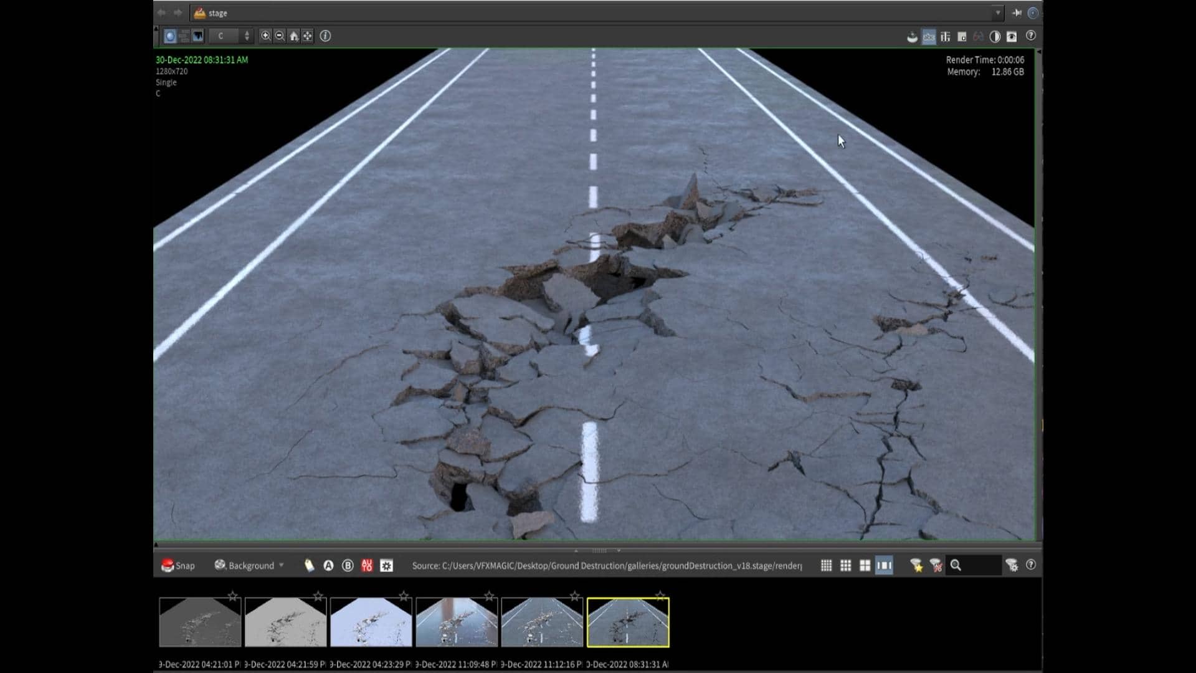Zoom in on the render view
The width and height of the screenshot is (1196, 673).
[265, 36]
